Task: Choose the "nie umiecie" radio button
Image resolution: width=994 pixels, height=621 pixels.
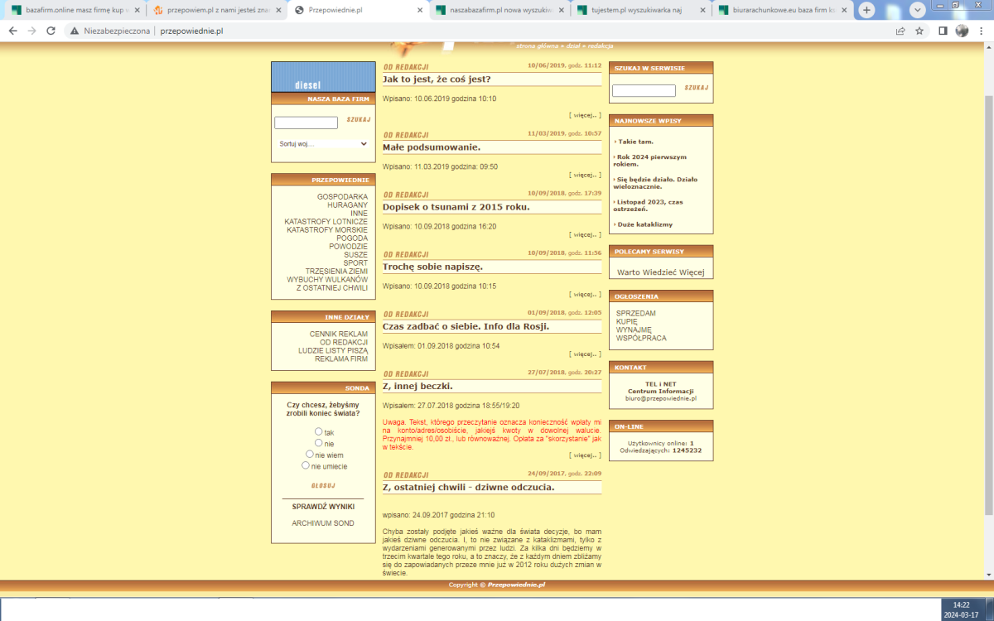Action: [x=306, y=465]
